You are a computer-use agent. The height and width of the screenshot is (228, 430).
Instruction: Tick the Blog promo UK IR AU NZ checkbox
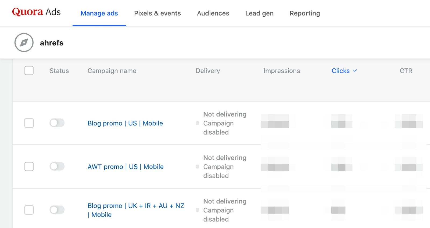point(29,210)
